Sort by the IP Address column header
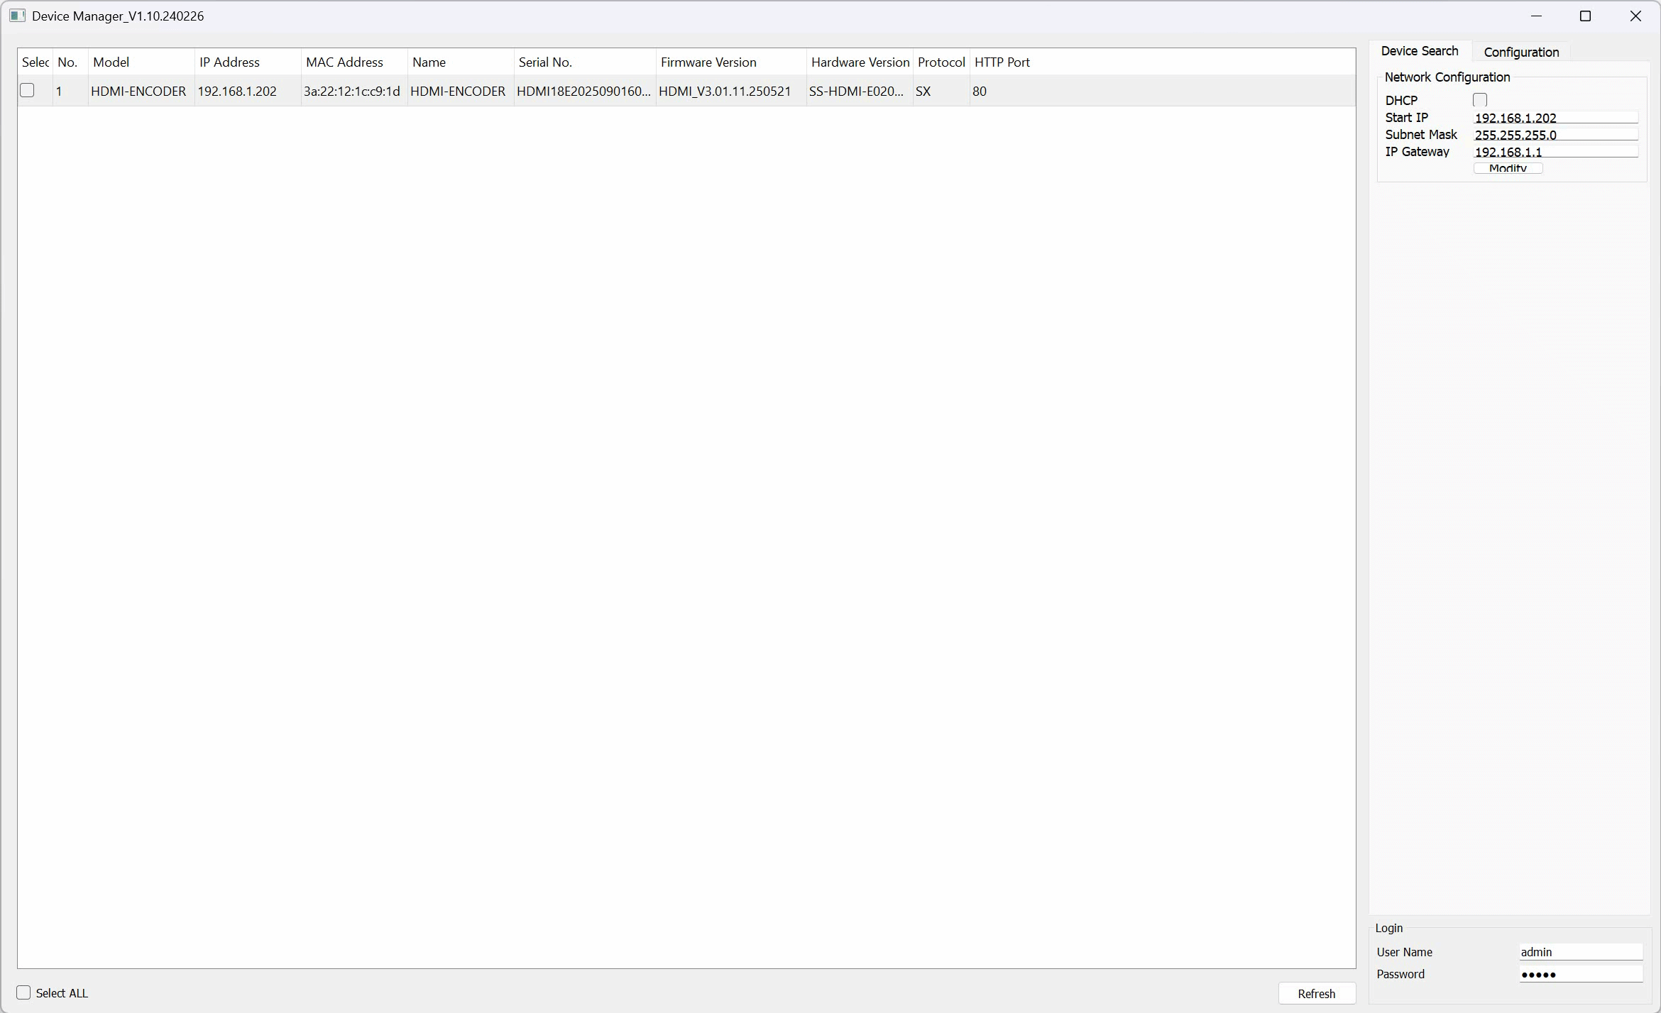This screenshot has width=1661, height=1013. (x=229, y=62)
